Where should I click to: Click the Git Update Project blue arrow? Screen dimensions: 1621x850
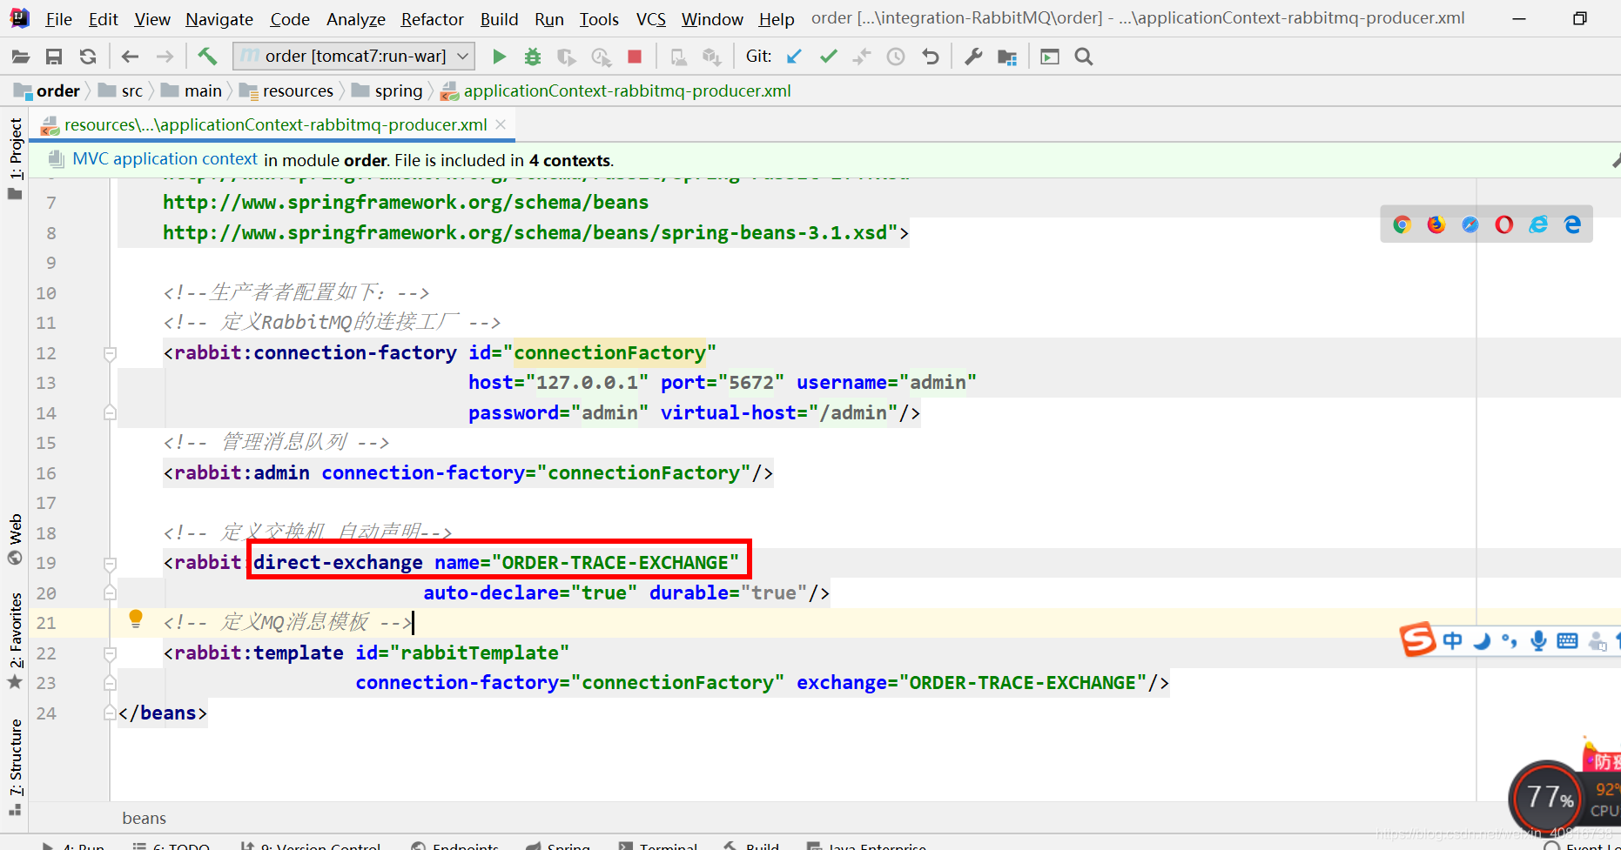794,57
